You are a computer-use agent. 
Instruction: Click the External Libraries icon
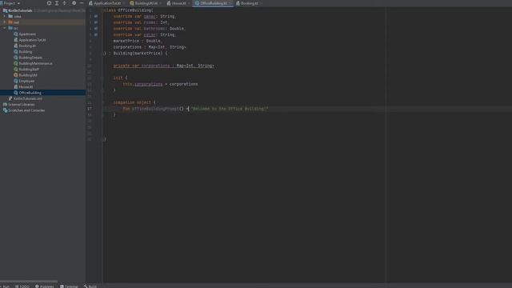[6, 105]
